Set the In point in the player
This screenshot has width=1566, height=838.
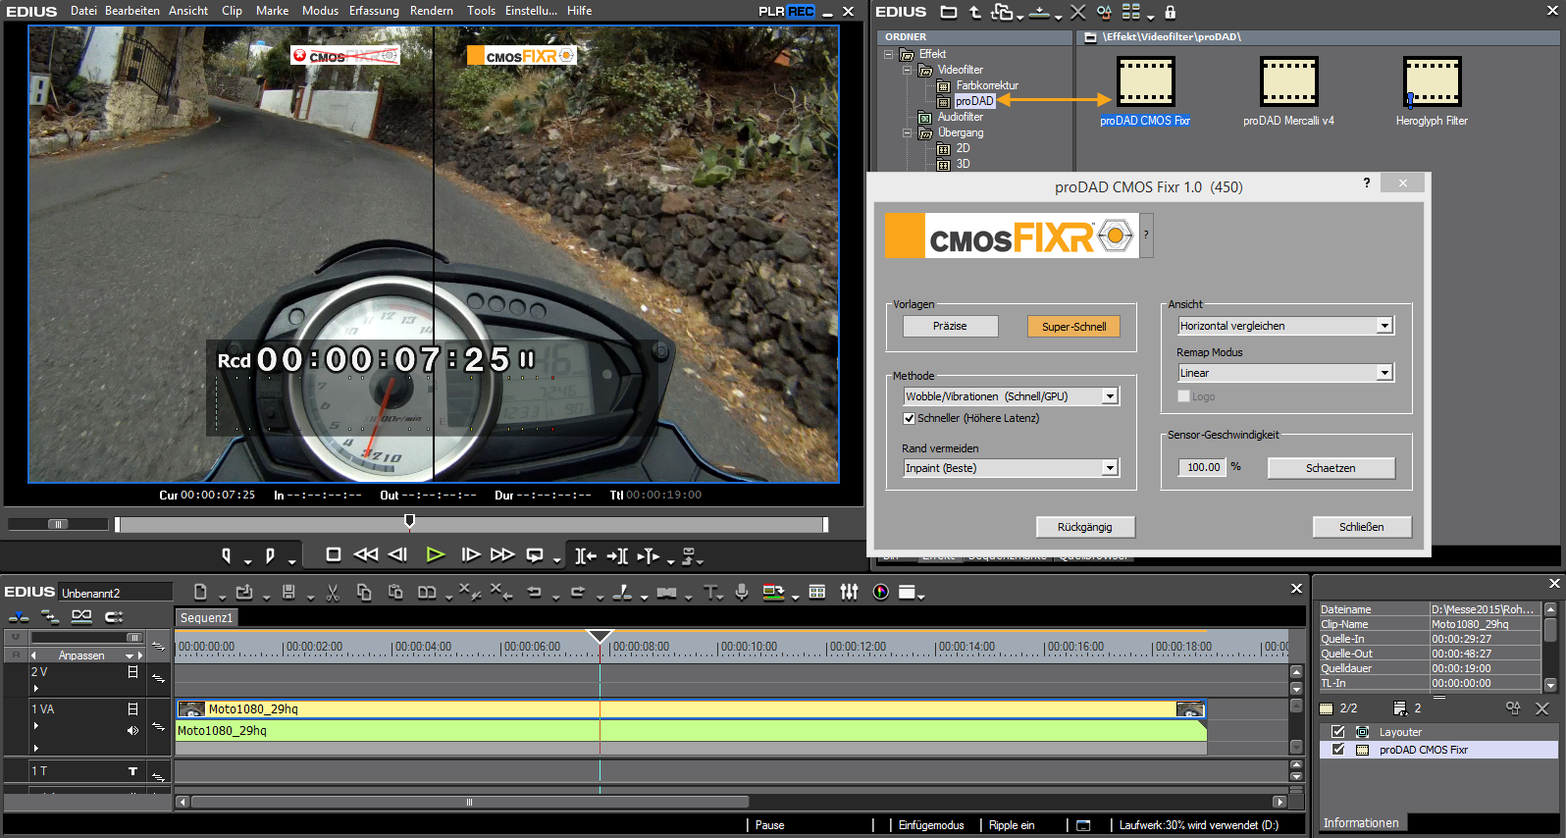[226, 555]
